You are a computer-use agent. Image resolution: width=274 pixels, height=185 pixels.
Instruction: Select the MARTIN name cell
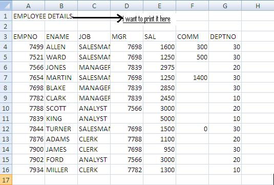click(61, 77)
